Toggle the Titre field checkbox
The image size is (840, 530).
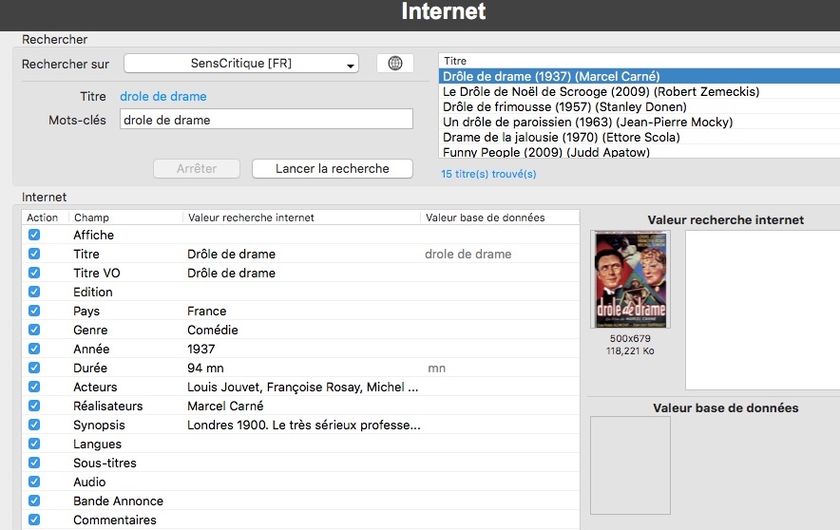[34, 254]
